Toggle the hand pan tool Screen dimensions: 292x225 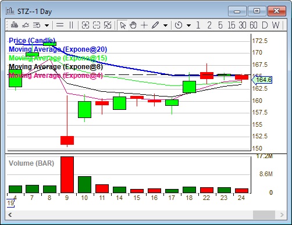tap(133, 25)
